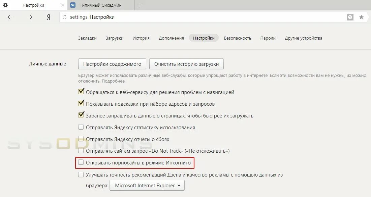This screenshot has width=371, height=197.
Task: Open the Безопасность section
Action: click(238, 38)
